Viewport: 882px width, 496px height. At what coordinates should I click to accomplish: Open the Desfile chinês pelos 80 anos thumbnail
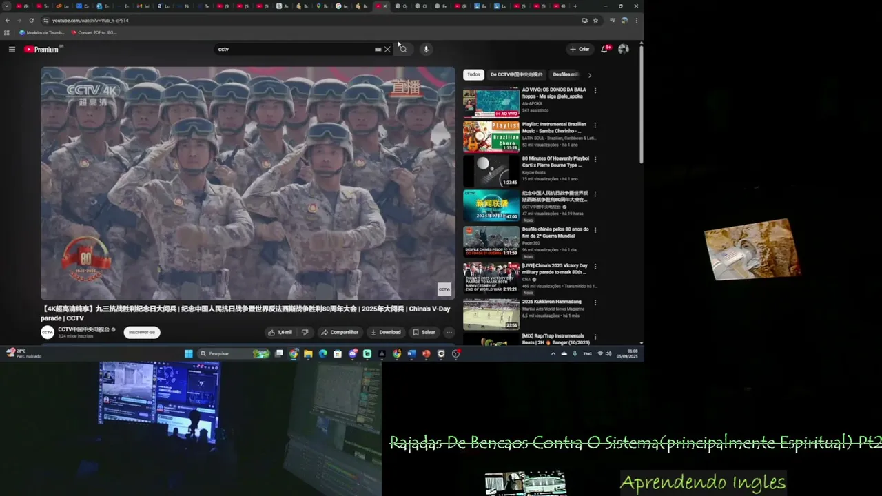(491, 241)
